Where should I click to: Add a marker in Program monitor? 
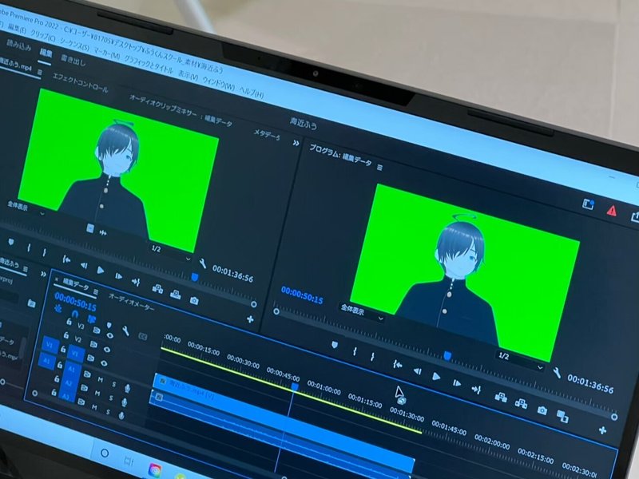(x=335, y=345)
